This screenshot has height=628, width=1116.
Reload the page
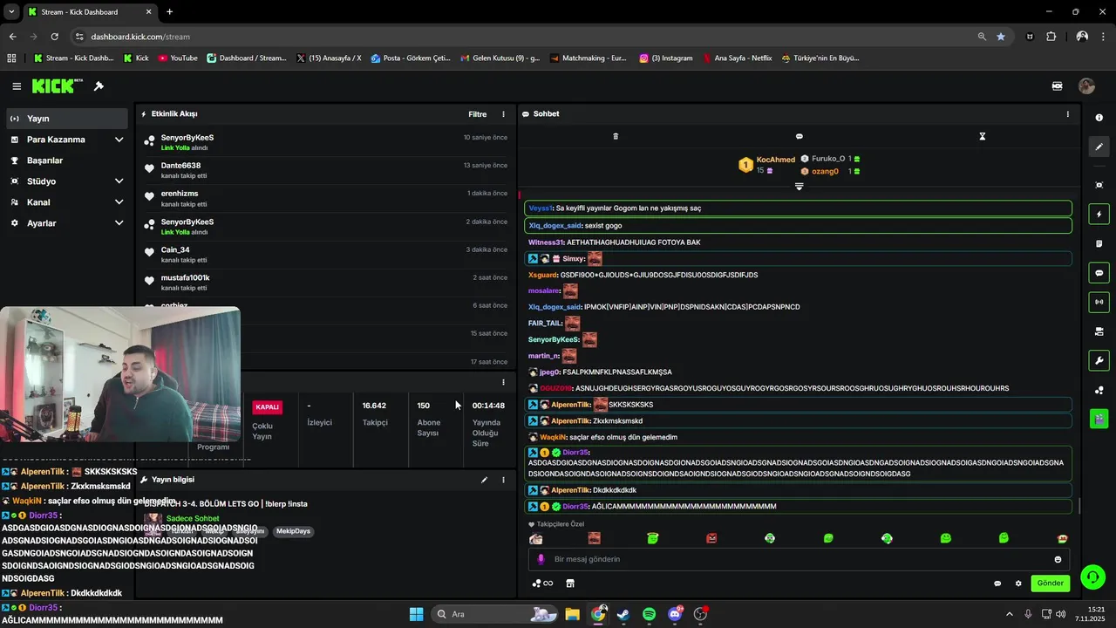tap(54, 37)
